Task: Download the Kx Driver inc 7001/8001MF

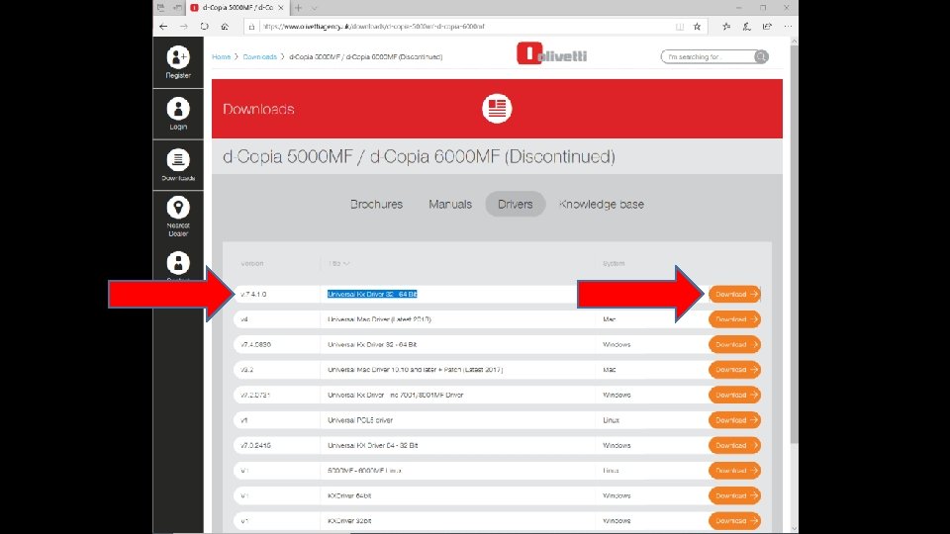Action: coord(734,395)
